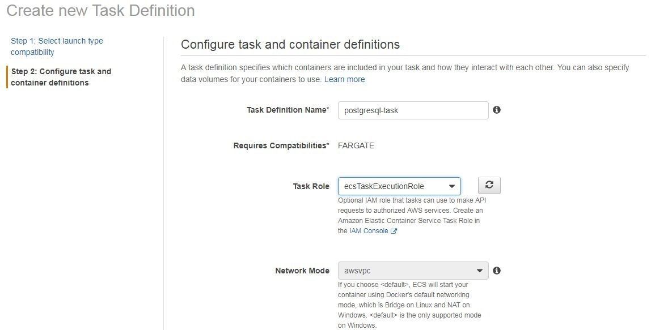Click the caret arrow in ecsTaskExecutionRole selector
Screen dimensions: 651x330
(452, 187)
